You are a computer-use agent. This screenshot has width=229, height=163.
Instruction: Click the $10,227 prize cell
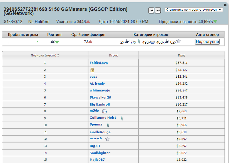coord(182,105)
